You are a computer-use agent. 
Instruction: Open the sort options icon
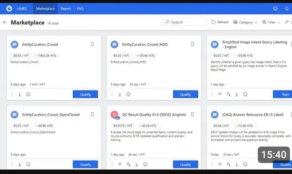tap(287, 22)
